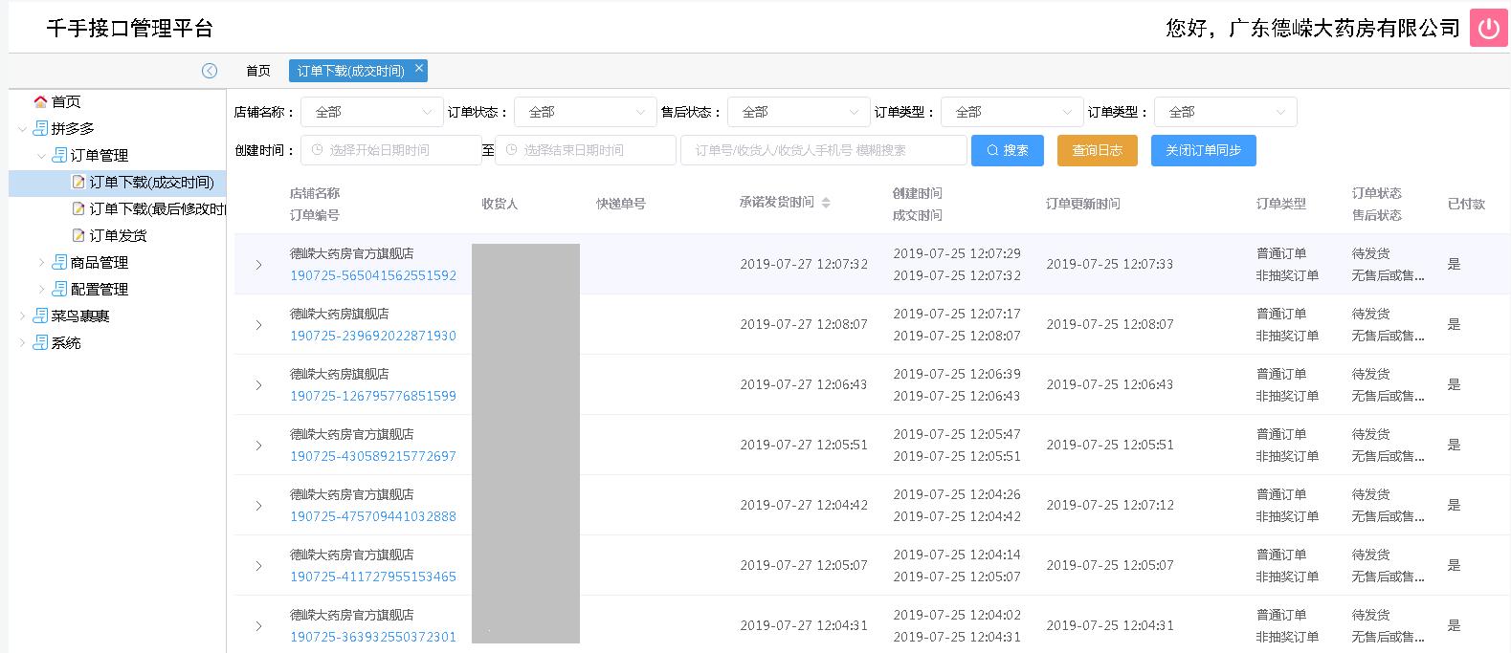Click the 关闭订单同步 button
The width and height of the screenshot is (1511, 653).
pos(1203,150)
